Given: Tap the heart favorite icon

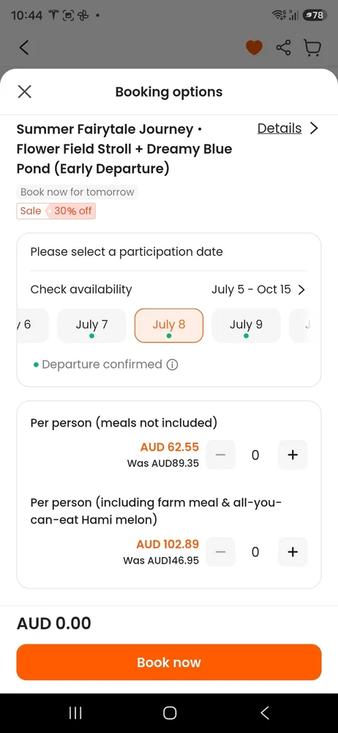Looking at the screenshot, I should 254,47.
